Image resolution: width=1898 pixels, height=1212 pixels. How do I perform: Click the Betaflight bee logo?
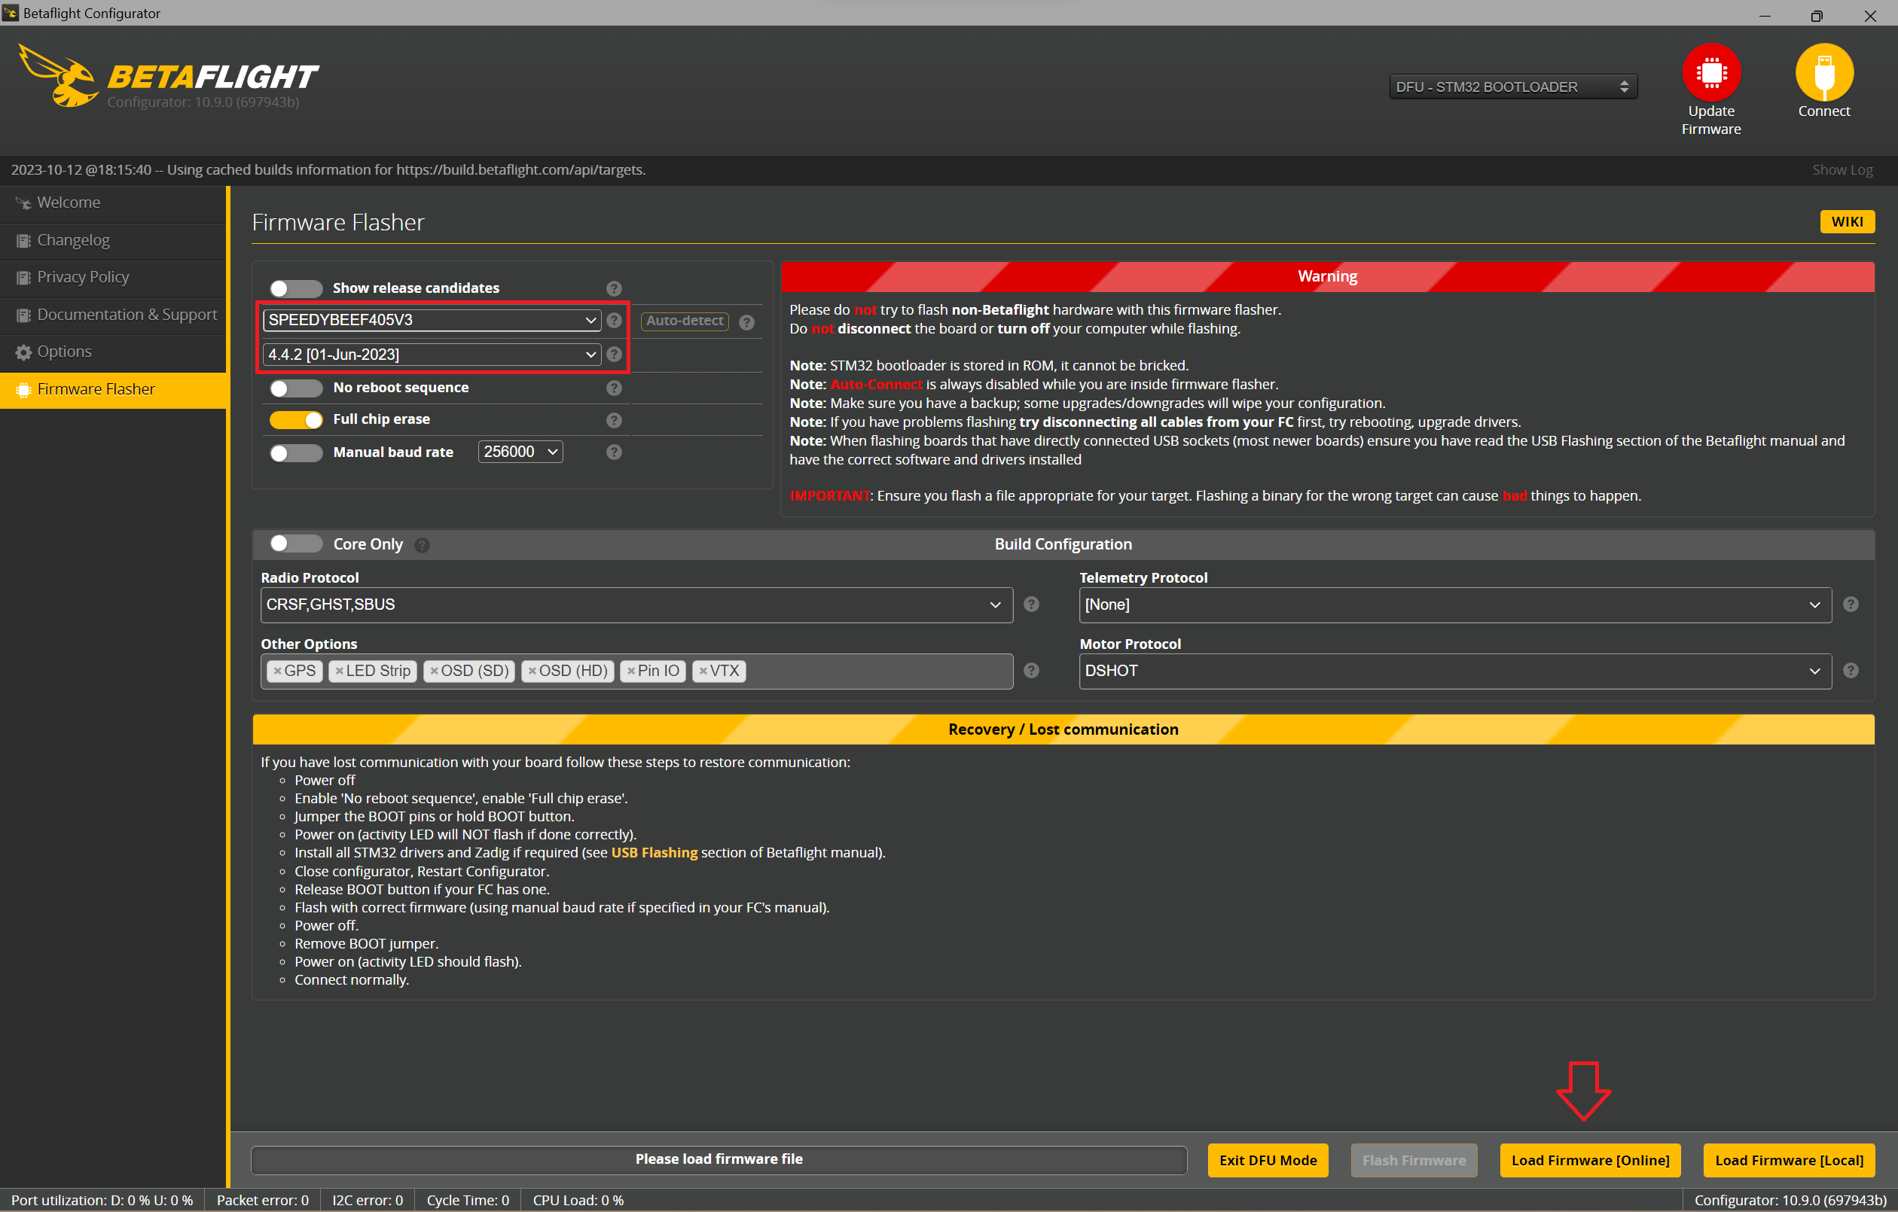(x=59, y=77)
